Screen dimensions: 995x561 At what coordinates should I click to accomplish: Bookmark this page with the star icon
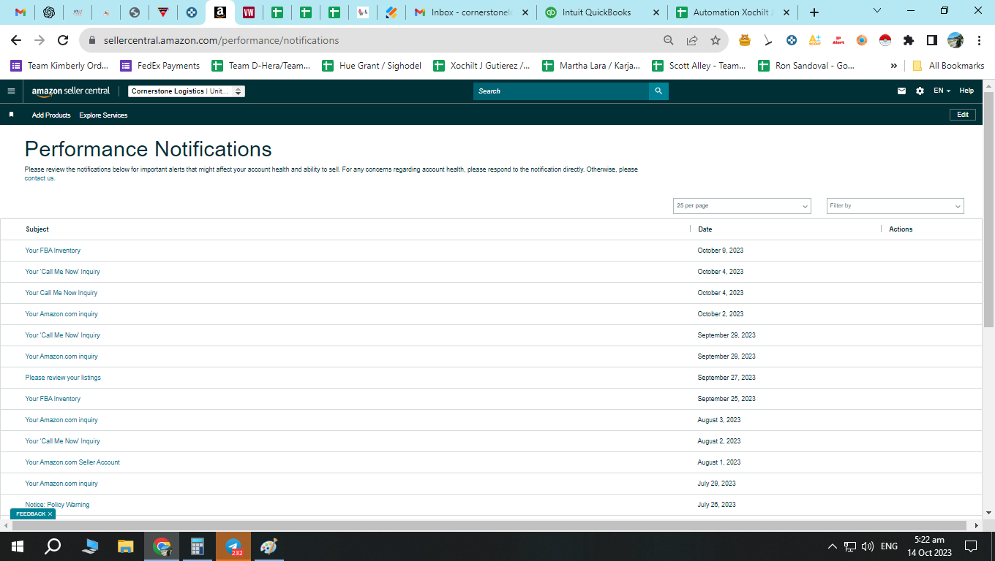716,40
